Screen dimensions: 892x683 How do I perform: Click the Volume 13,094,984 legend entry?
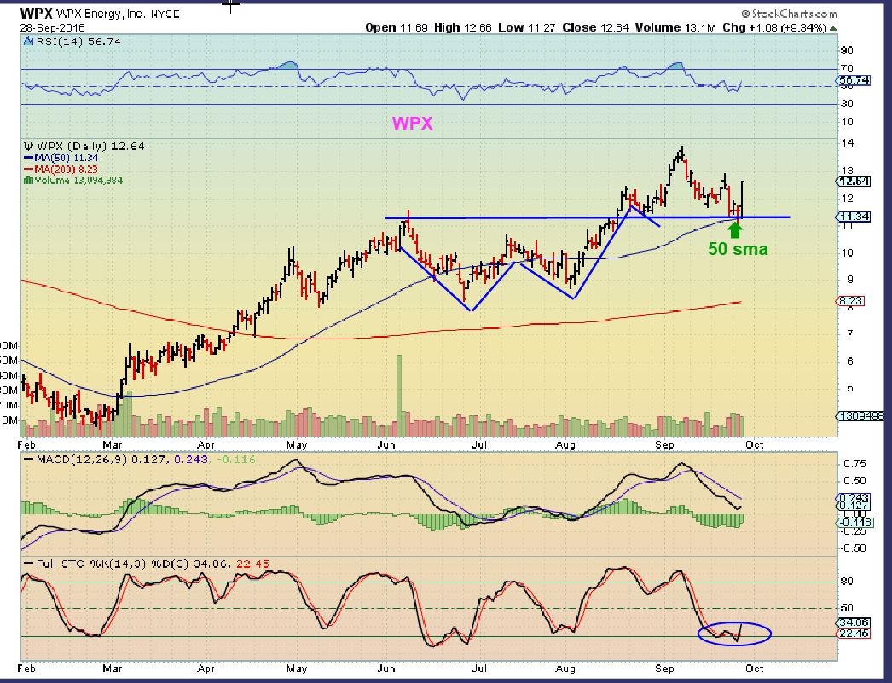[x=72, y=180]
